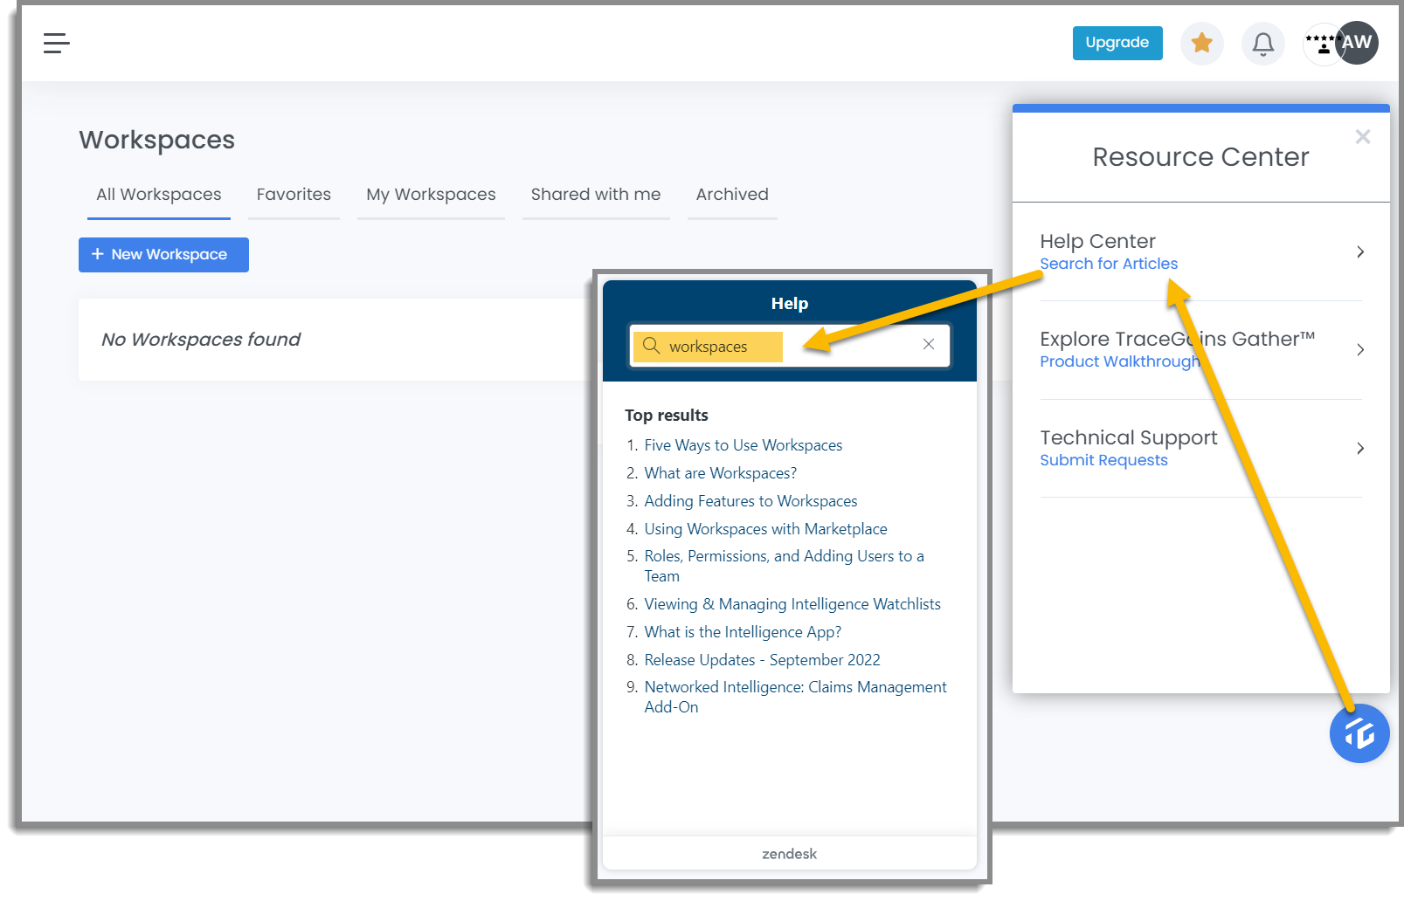
Task: Open the notifications bell icon
Action: 1262,43
